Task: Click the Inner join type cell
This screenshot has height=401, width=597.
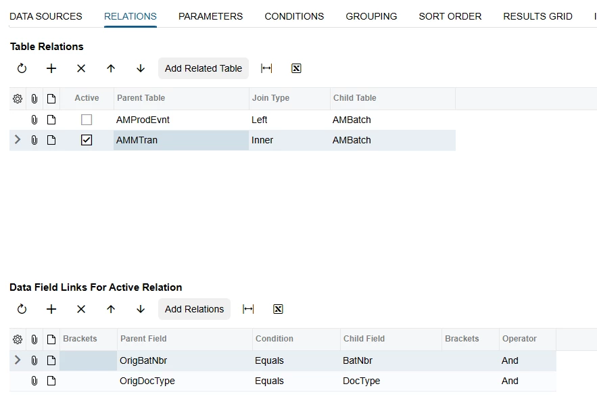Action: [x=289, y=140]
